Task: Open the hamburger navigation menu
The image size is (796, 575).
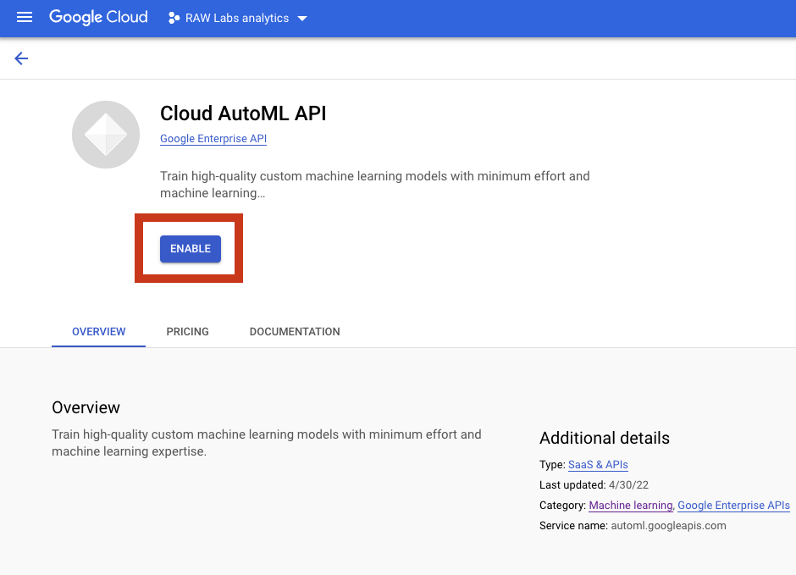Action: click(25, 18)
